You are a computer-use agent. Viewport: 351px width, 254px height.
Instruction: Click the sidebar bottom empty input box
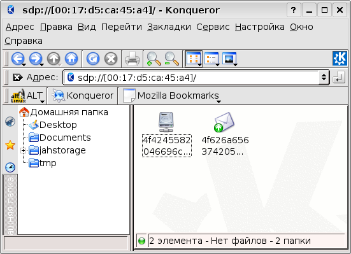66,243
